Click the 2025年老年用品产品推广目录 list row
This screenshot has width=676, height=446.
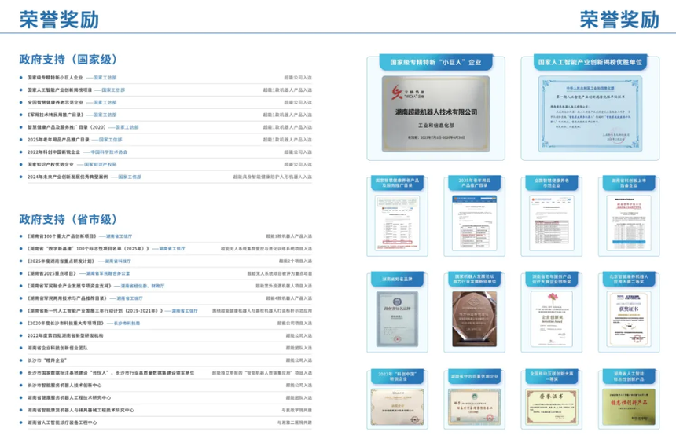click(166, 140)
